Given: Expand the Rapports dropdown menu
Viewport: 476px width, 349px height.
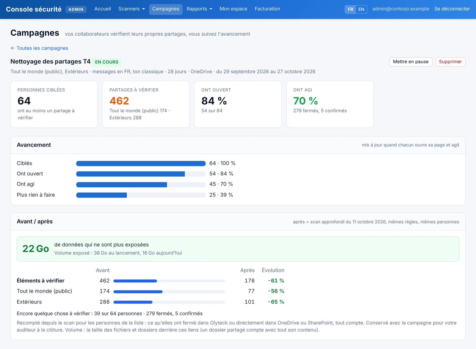Looking at the screenshot, I should pos(199,9).
